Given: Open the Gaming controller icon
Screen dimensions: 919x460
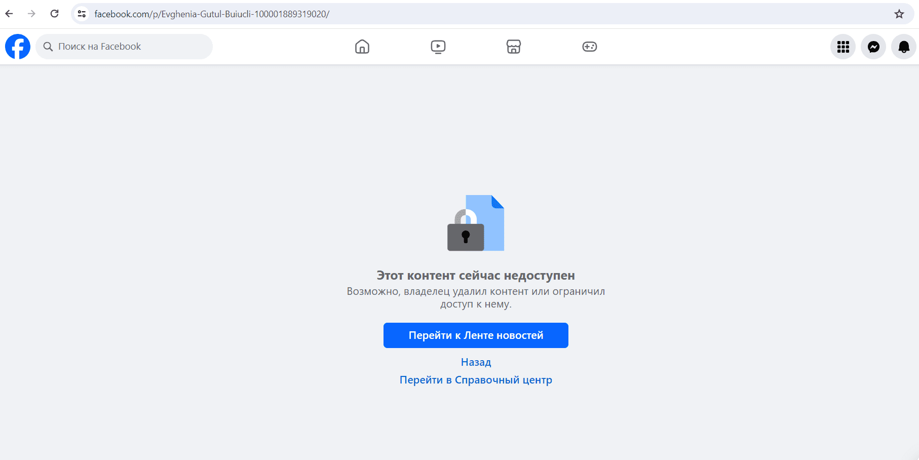Looking at the screenshot, I should pyautogui.click(x=589, y=47).
